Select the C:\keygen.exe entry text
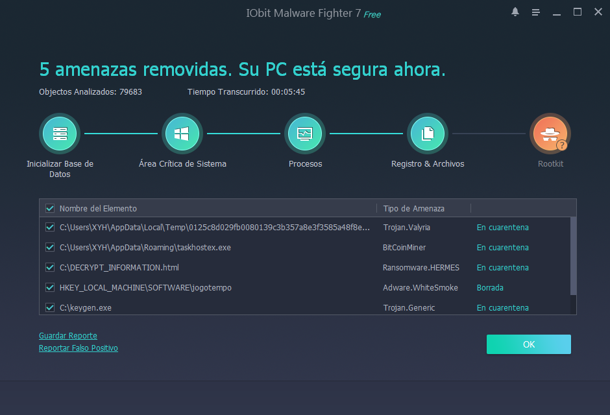Screen dimensions: 610x415 point(85,308)
